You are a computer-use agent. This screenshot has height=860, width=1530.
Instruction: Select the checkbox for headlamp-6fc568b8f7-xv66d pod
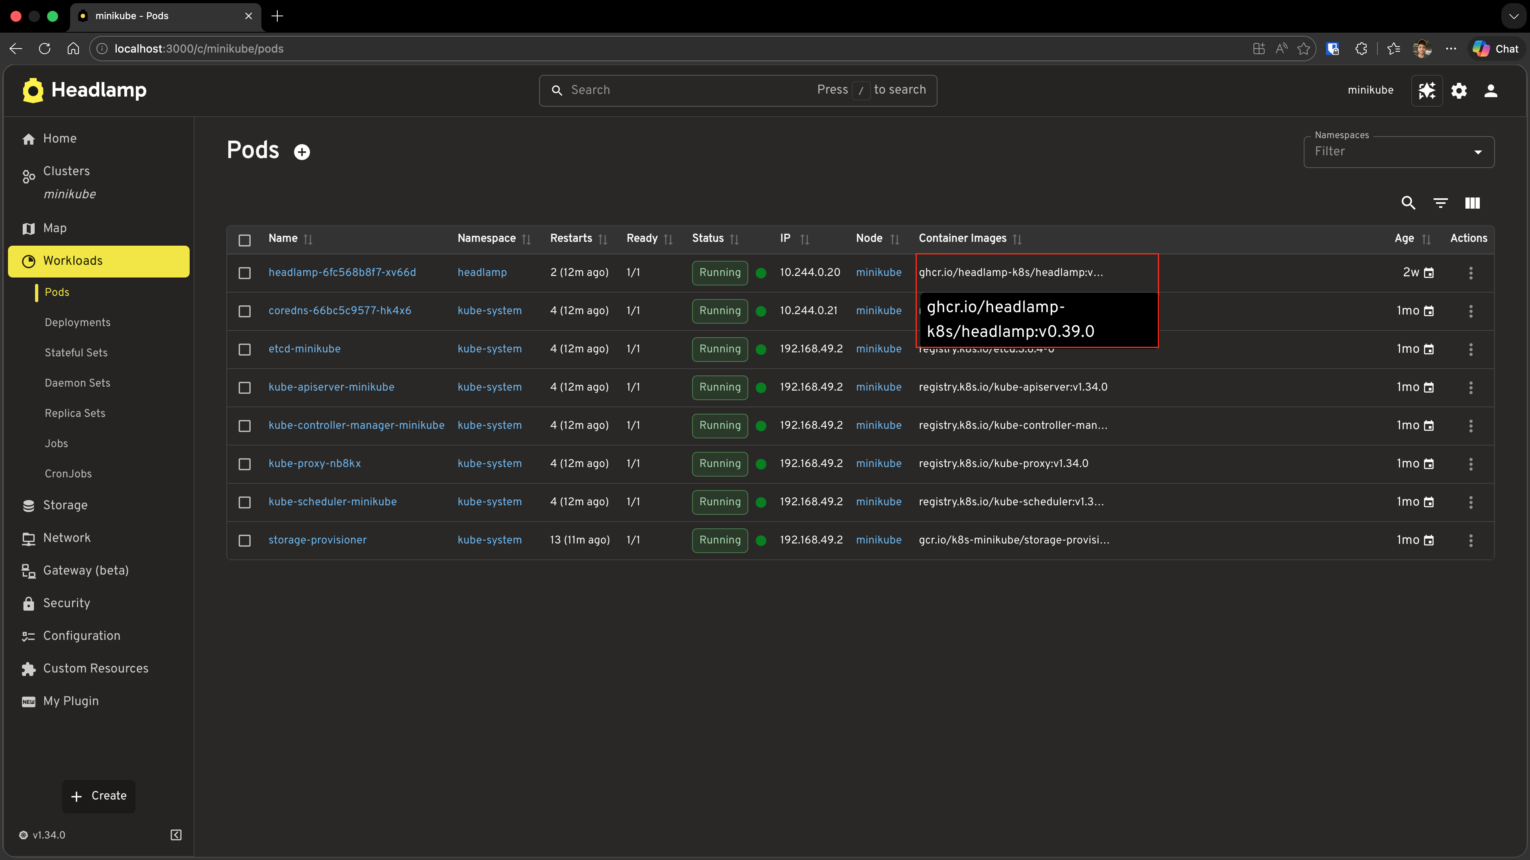[245, 273]
